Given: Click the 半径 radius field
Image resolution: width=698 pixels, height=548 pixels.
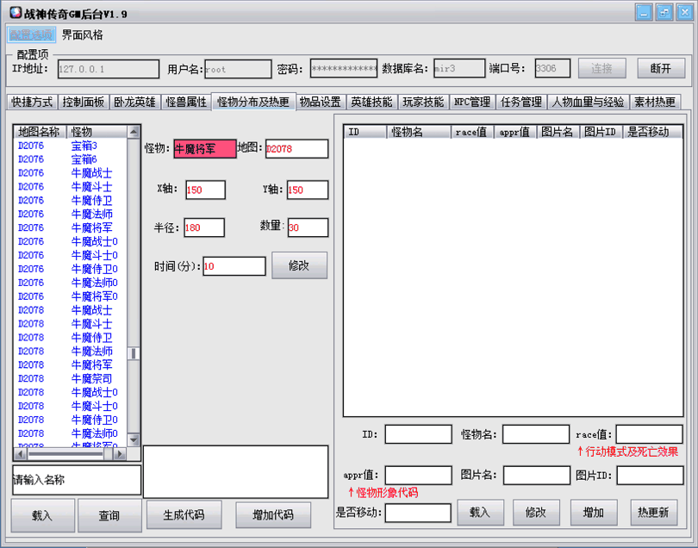Looking at the screenshot, I should pos(204,228).
